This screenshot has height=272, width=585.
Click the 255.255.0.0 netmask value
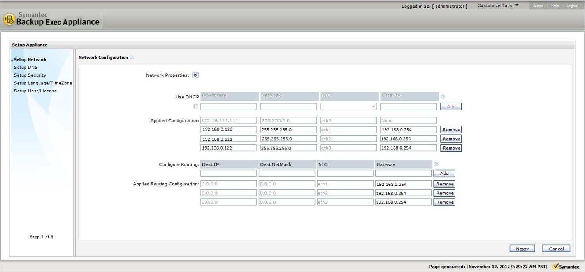pos(289,120)
